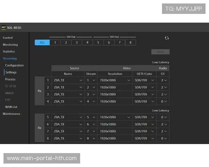Go to the Monitoring section
The height and width of the screenshot is (167, 209).
coord(10,45)
